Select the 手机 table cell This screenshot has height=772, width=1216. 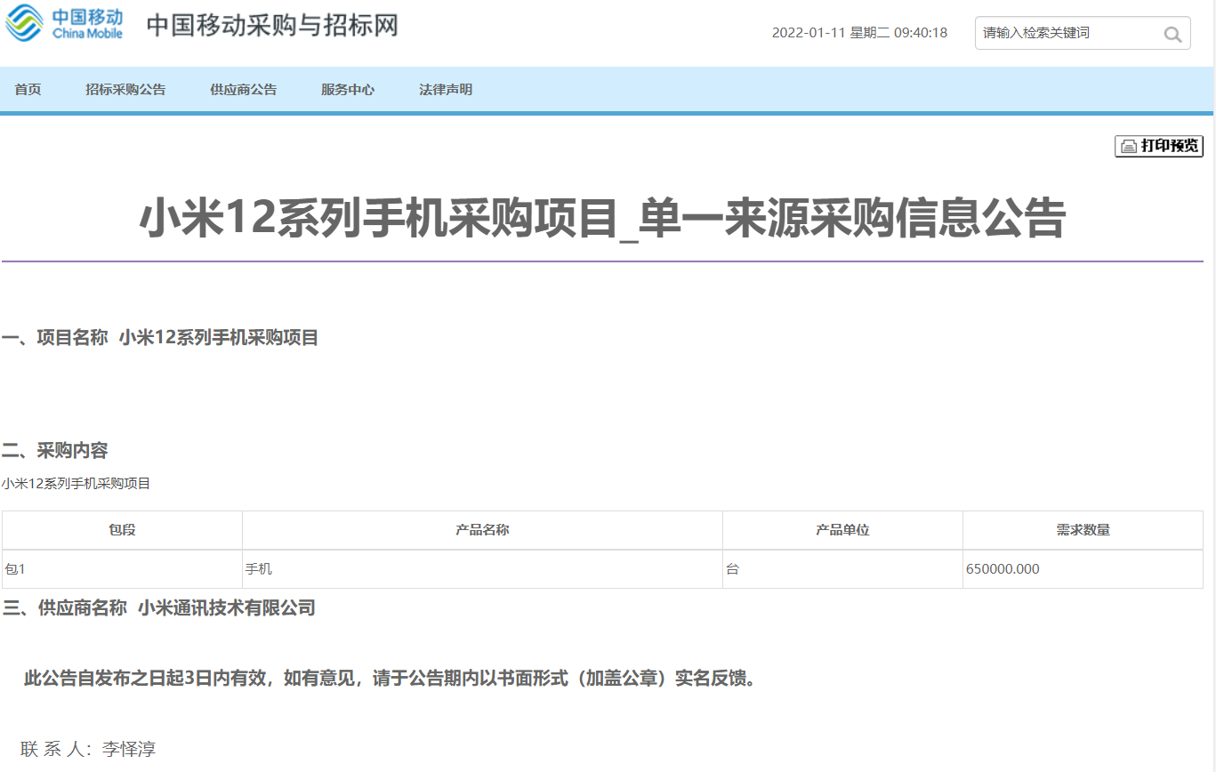482,569
